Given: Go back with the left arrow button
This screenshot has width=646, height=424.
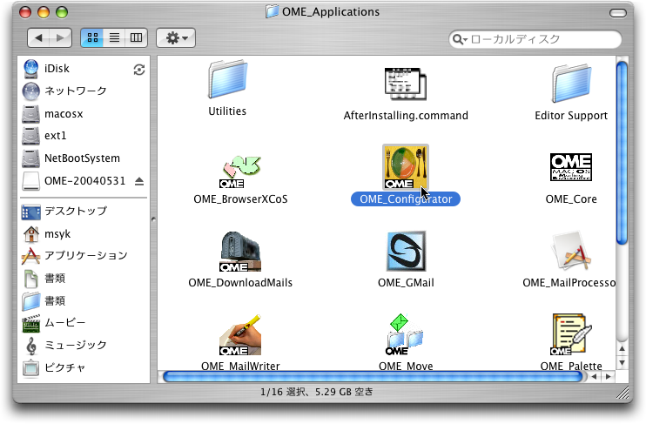Looking at the screenshot, I should [39, 38].
